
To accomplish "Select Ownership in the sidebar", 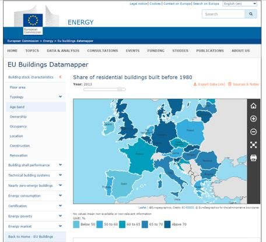I will coord(18,116).
